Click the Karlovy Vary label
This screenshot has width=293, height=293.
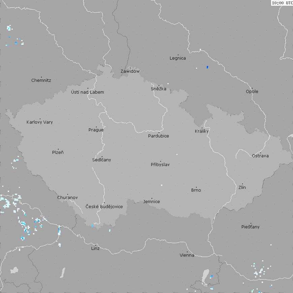click(x=40, y=122)
